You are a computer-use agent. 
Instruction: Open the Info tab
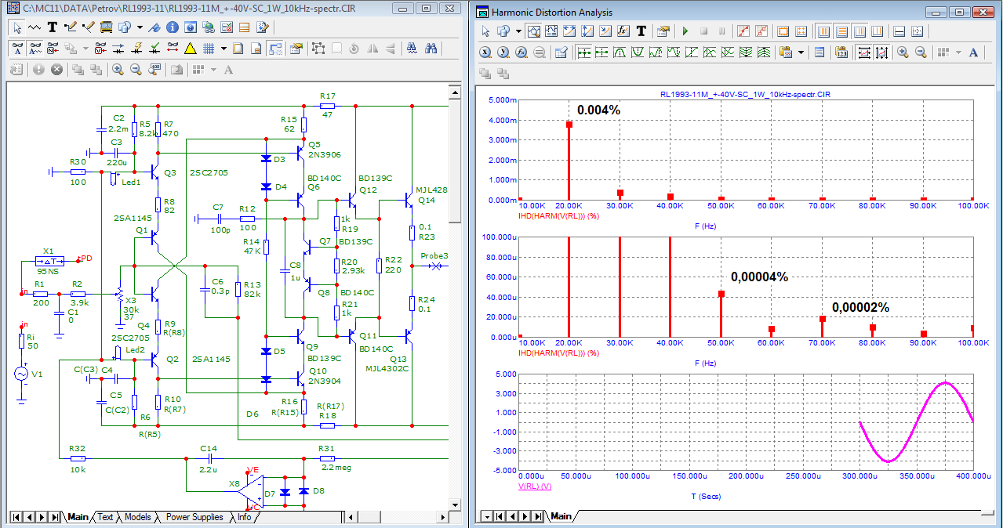(x=245, y=517)
